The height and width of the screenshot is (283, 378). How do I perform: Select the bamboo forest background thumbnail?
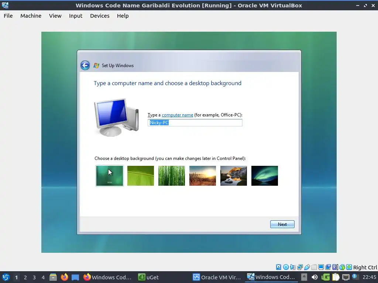click(172, 176)
